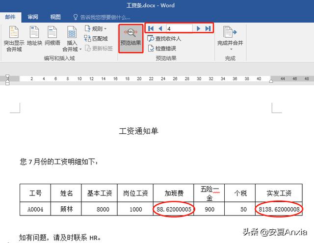Screen dimensions: 314x243
Task: Click the cell containing 顾林
Action: 66,209
